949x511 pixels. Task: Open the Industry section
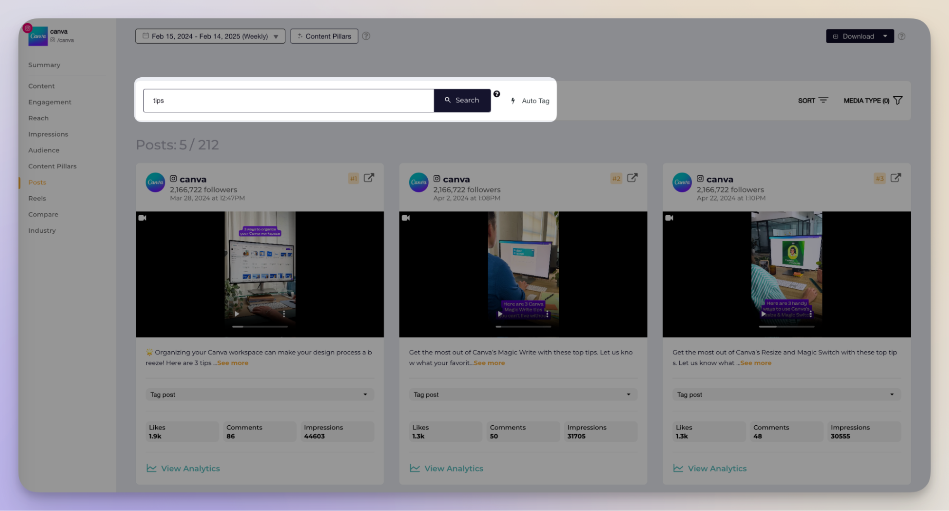click(x=42, y=231)
